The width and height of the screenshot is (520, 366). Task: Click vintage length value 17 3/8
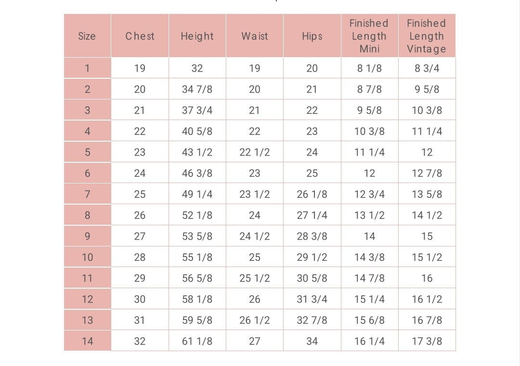tap(427, 341)
